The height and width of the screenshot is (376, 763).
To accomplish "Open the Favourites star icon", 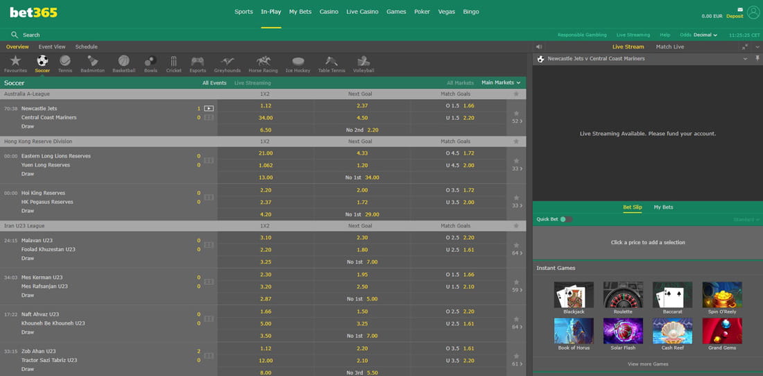I will [15, 61].
